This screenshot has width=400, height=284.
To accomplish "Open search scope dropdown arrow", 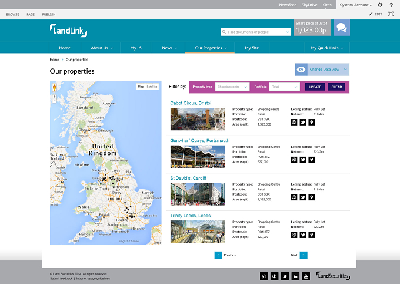I will (x=288, y=32).
